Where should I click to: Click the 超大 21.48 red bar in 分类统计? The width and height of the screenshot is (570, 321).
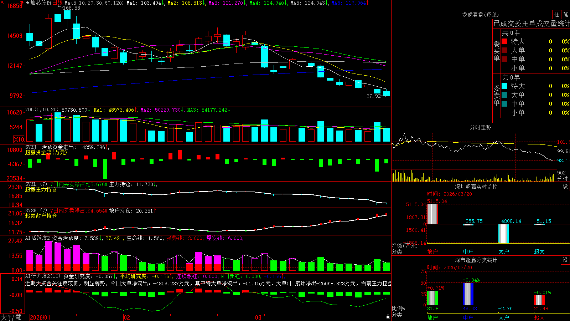coord(539,300)
